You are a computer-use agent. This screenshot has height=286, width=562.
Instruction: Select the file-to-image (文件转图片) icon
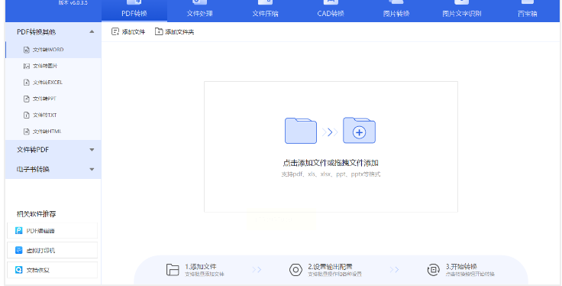pos(27,66)
